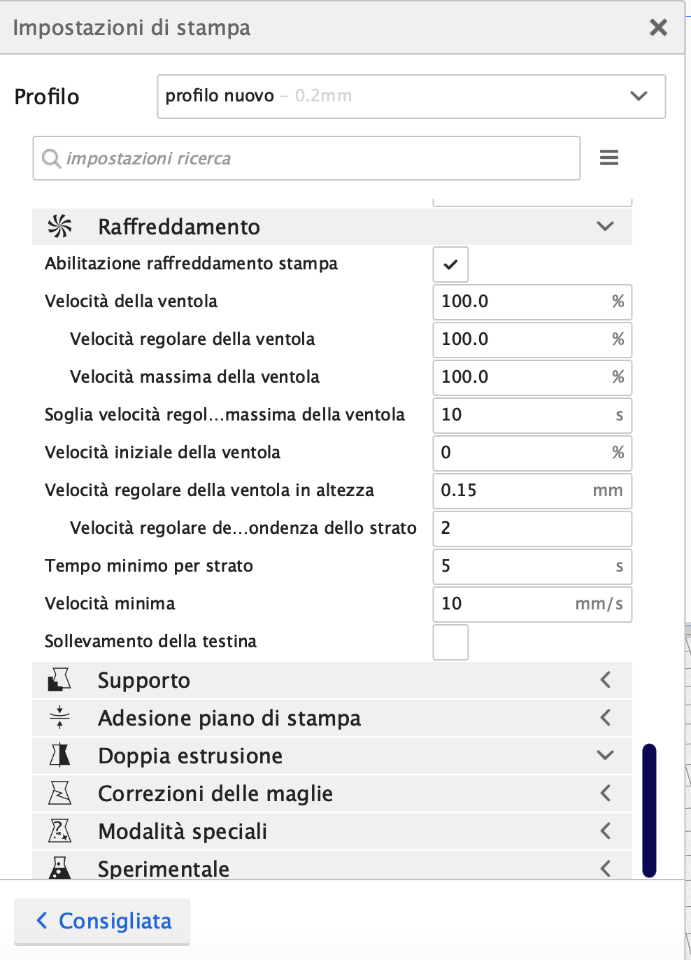Collapse Doppia estrusione section chevron
The image size is (691, 960).
pyautogui.click(x=606, y=755)
